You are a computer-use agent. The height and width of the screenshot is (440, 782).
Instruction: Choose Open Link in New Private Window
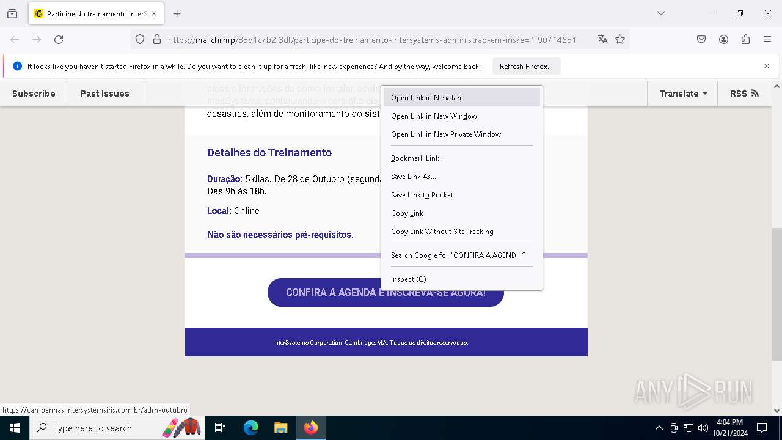(x=462, y=134)
